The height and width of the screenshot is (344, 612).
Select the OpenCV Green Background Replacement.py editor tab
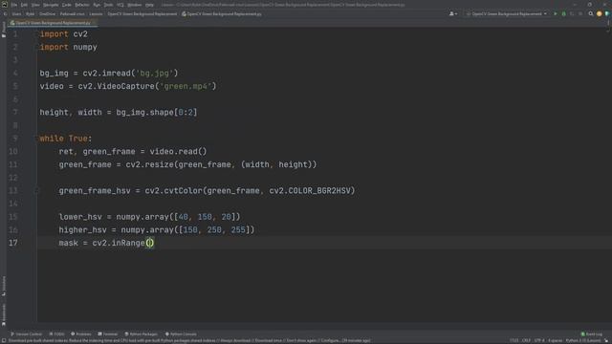[54, 23]
